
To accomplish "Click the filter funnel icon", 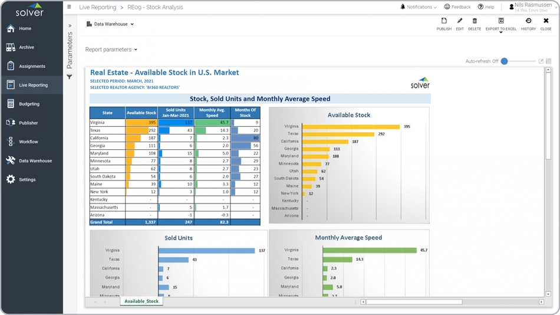I will coord(70,77).
